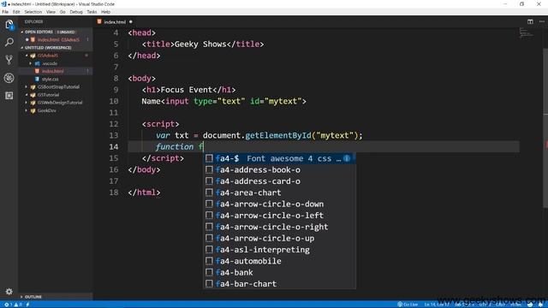Select fa4-arrow-circle-o-down suggestion

[x=280, y=204]
